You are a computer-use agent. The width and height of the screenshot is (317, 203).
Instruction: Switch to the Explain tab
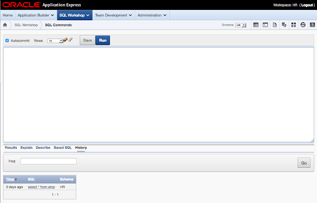26,148
